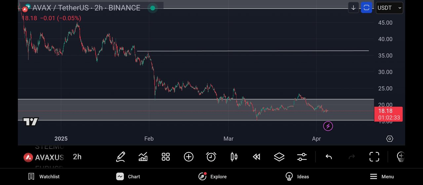The image size is (423, 185).
Task: Tap the Mar date axis label
Action: [228, 139]
